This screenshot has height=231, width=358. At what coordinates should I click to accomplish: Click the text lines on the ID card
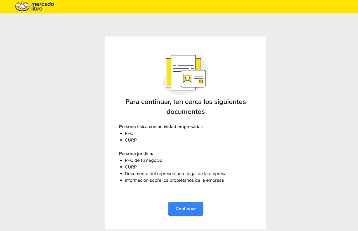199,76
